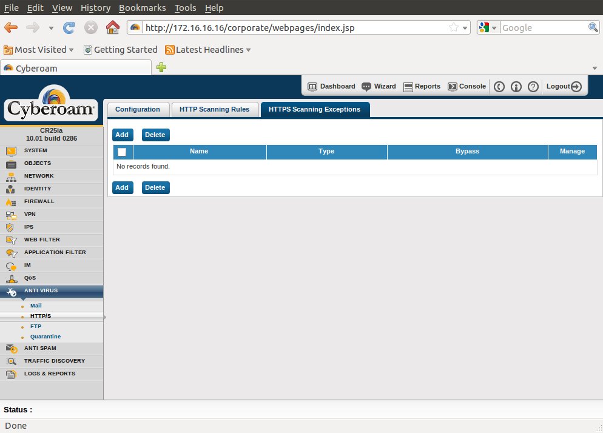Open the Mail submenu under Anti Virus

coord(36,306)
